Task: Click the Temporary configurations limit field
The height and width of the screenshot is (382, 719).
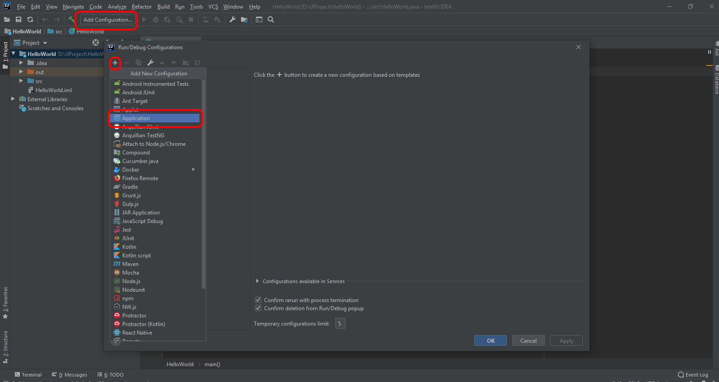Action: click(x=340, y=323)
